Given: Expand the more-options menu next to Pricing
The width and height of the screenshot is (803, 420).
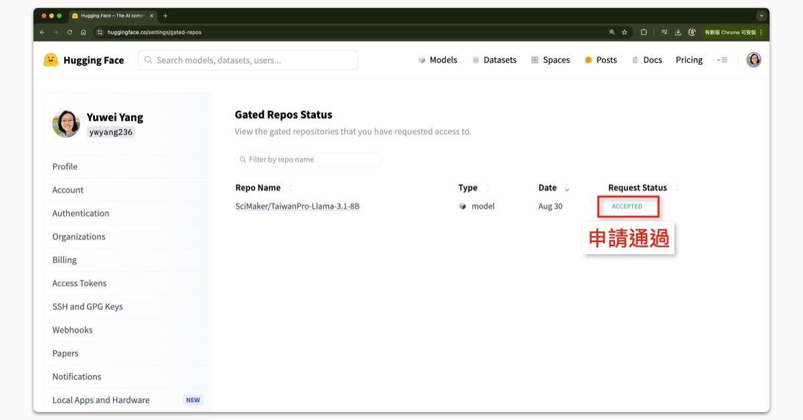Looking at the screenshot, I should (722, 60).
